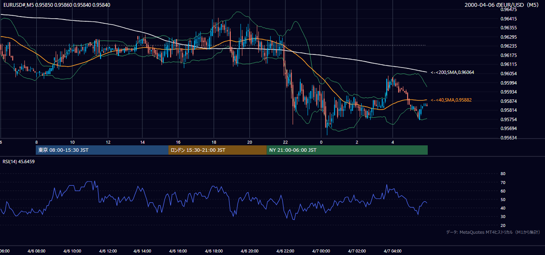Click hour label 10 under the price chart
The width and height of the screenshot is (545, 255).
(72, 142)
